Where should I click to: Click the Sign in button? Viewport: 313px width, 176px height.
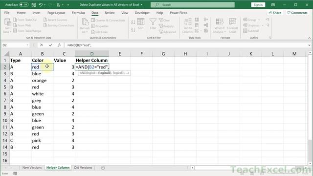click(x=258, y=5)
